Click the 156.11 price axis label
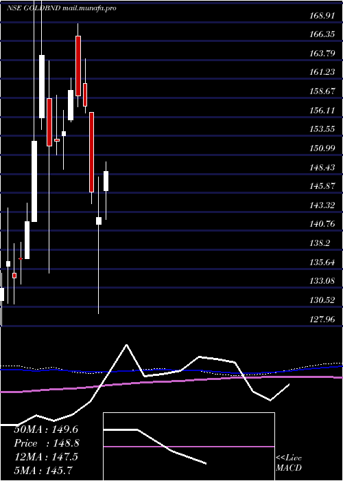The width and height of the screenshot is (343, 481). 322,111
